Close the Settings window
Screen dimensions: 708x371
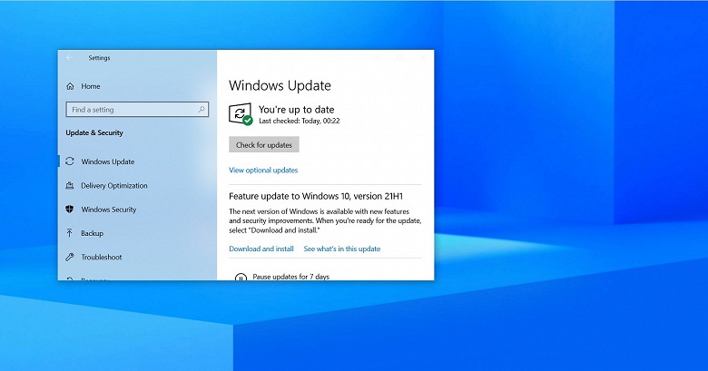(x=422, y=58)
